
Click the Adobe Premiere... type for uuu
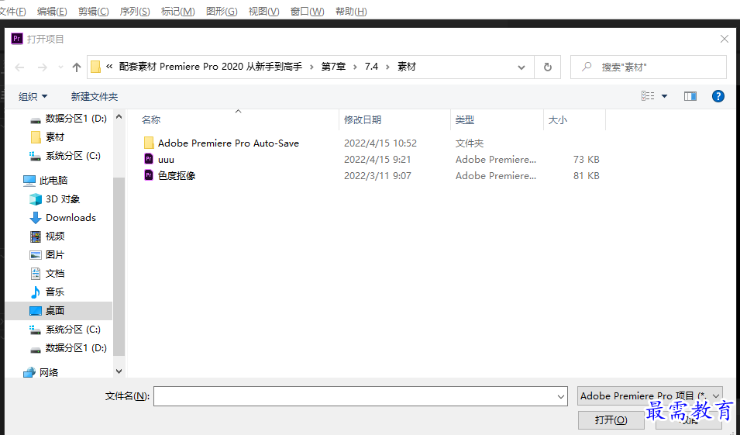tap(496, 160)
